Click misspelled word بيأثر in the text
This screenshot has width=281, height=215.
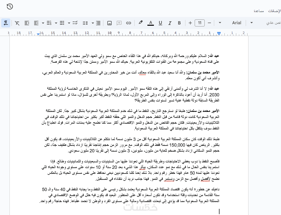142,167
